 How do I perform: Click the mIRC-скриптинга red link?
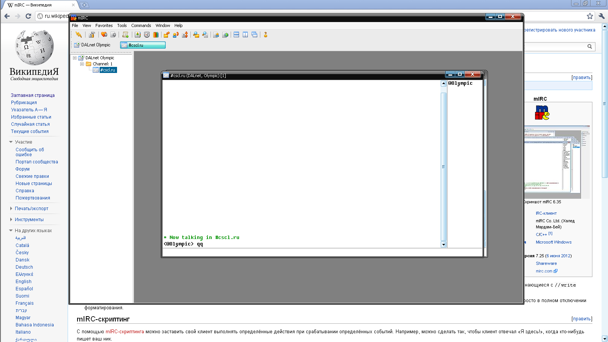(125, 332)
